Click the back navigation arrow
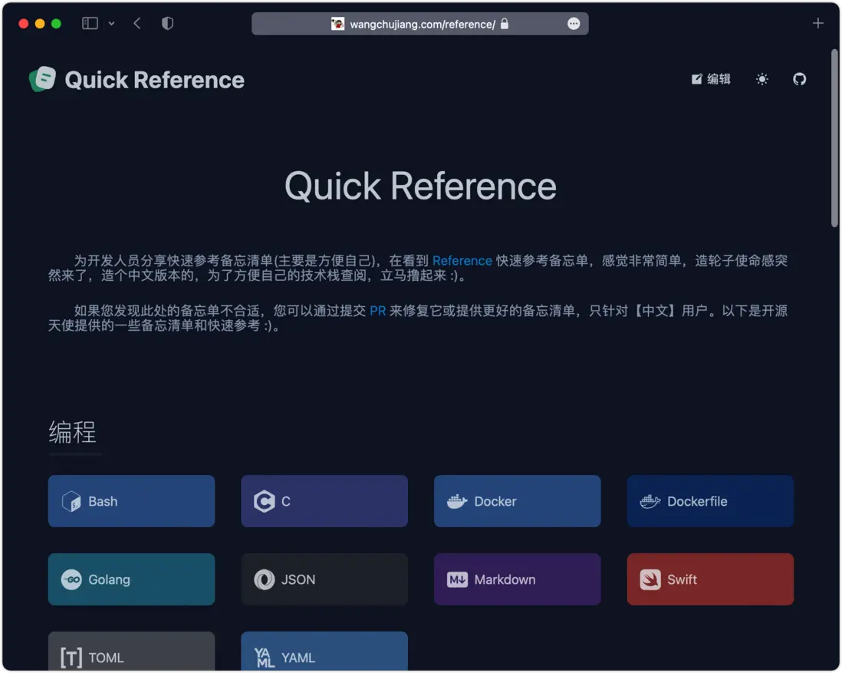This screenshot has height=673, width=842. tap(136, 23)
